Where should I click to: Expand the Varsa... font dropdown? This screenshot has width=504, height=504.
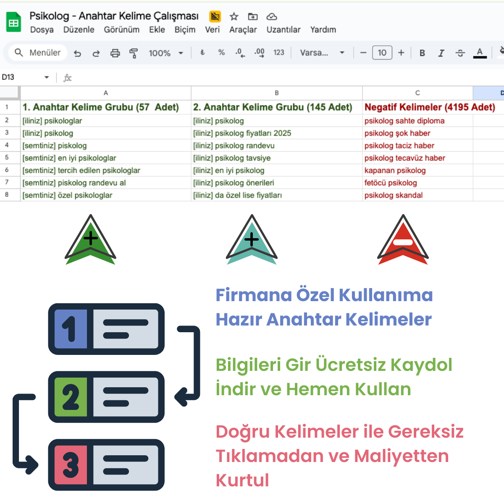tap(322, 53)
